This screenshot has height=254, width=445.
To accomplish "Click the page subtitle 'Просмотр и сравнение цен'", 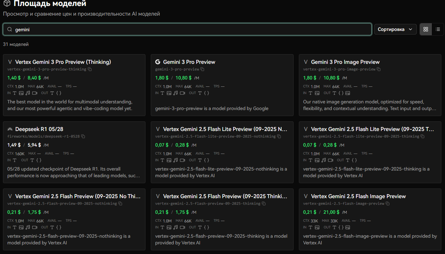I will click(x=81, y=14).
